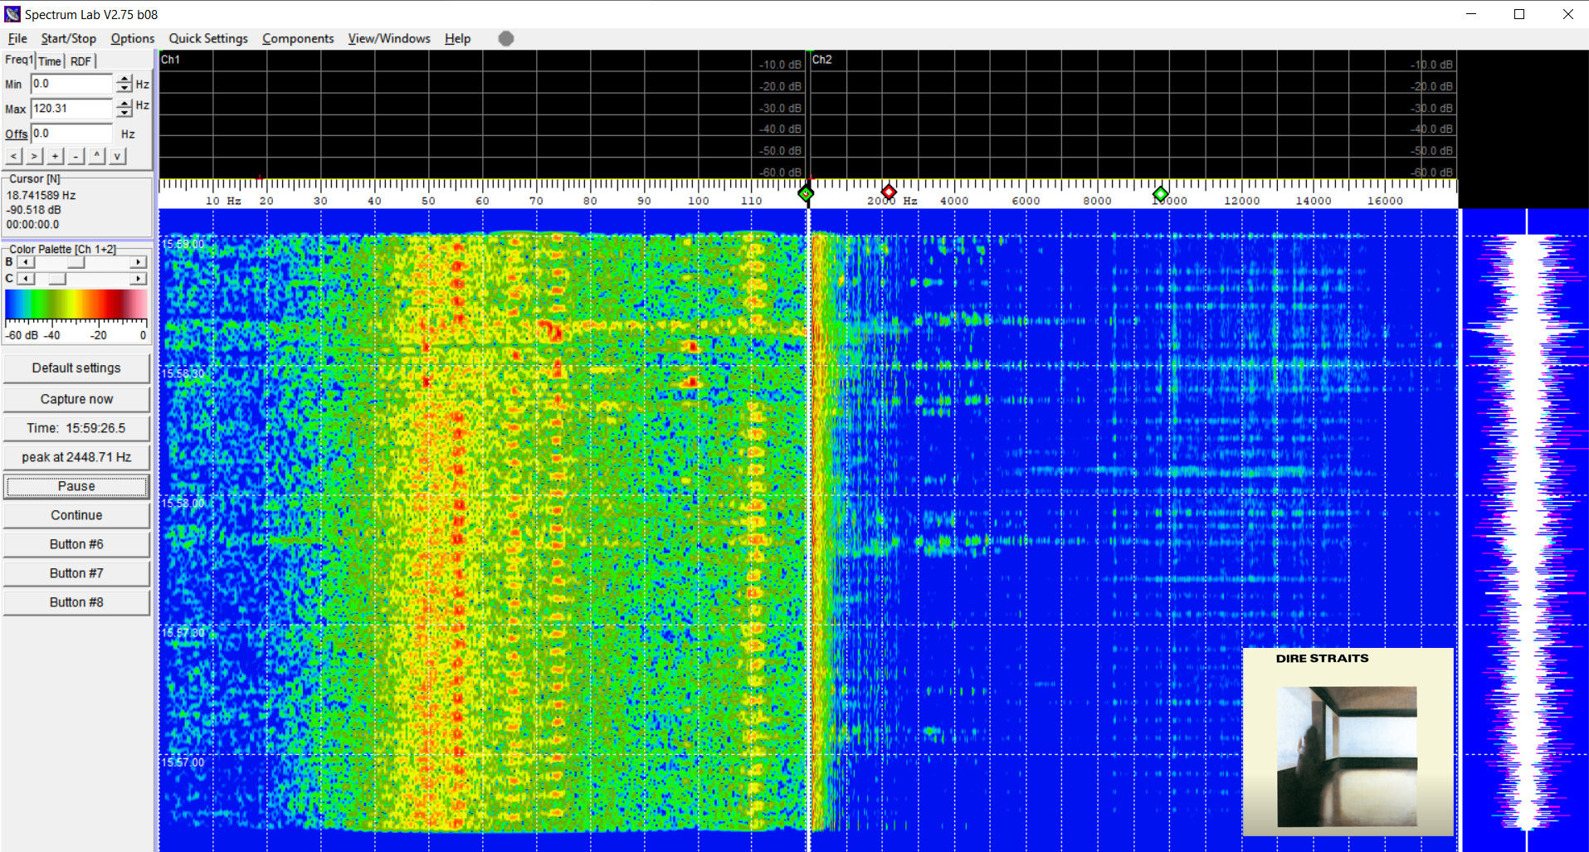Click the scroll frequency left '<' button
Image resolution: width=1589 pixels, height=852 pixels.
pyautogui.click(x=14, y=156)
